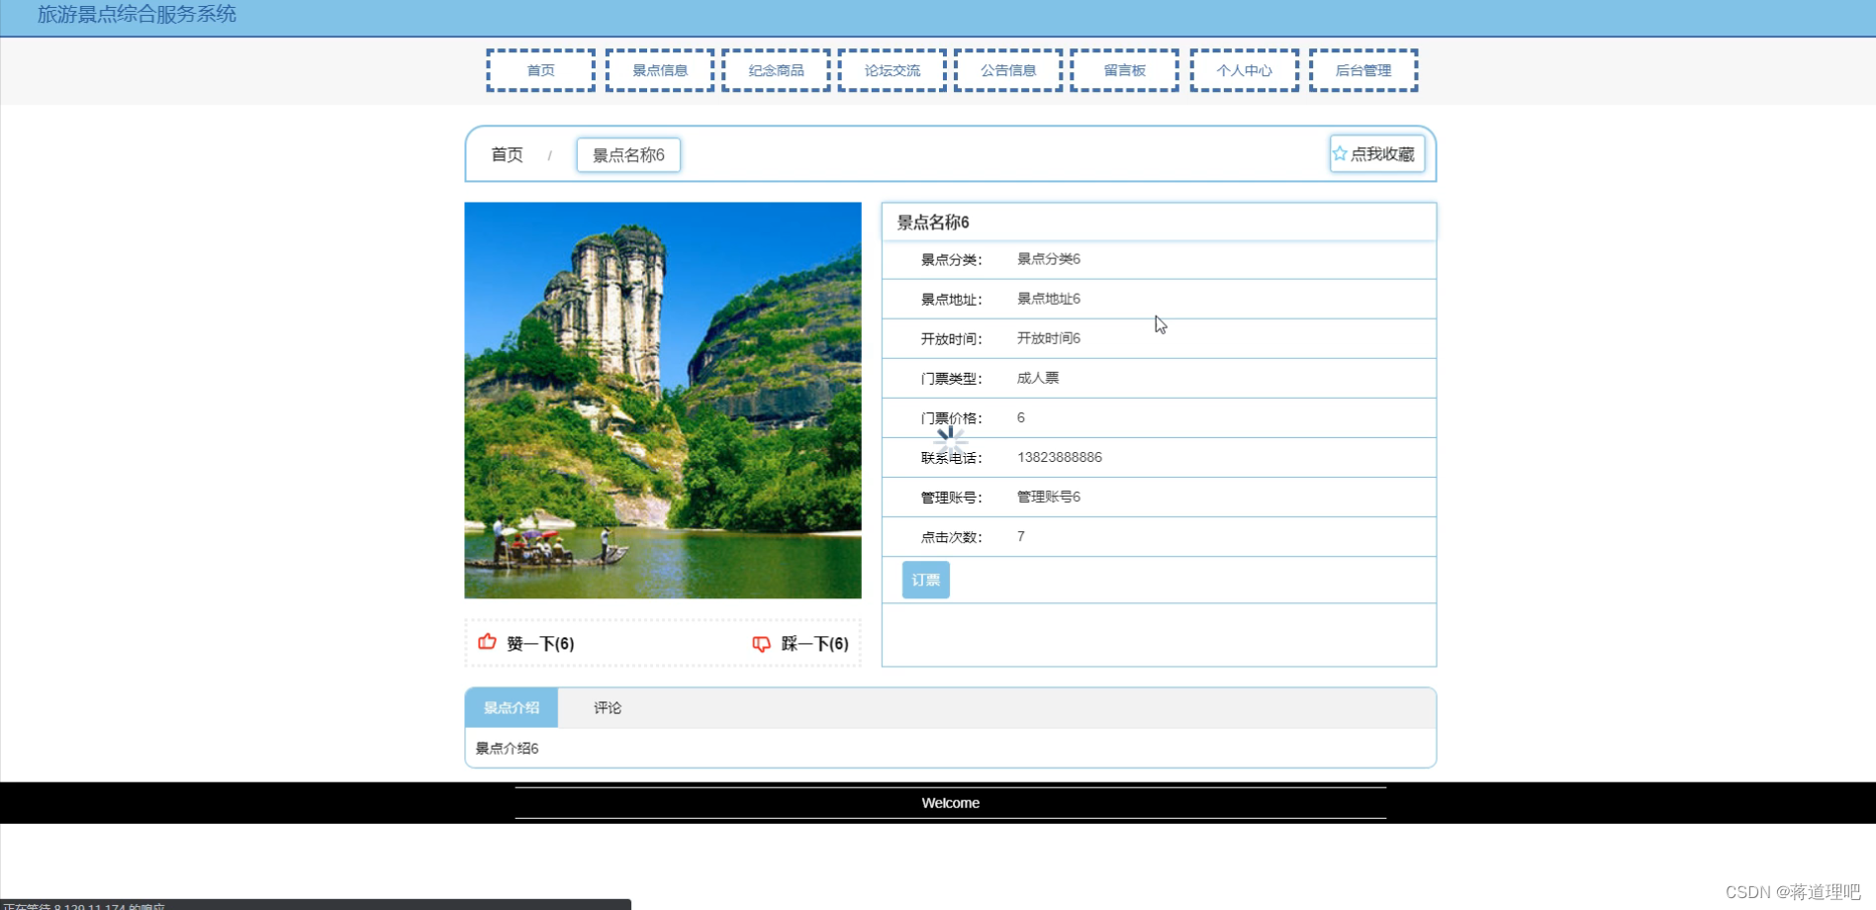Click the 旅游景点综合服务系统 site title
1876x910 pixels.
pyautogui.click(x=137, y=15)
